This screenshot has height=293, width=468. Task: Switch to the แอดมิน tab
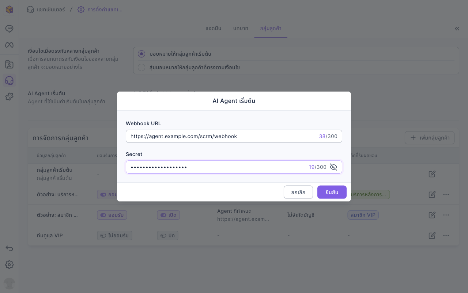tap(214, 29)
